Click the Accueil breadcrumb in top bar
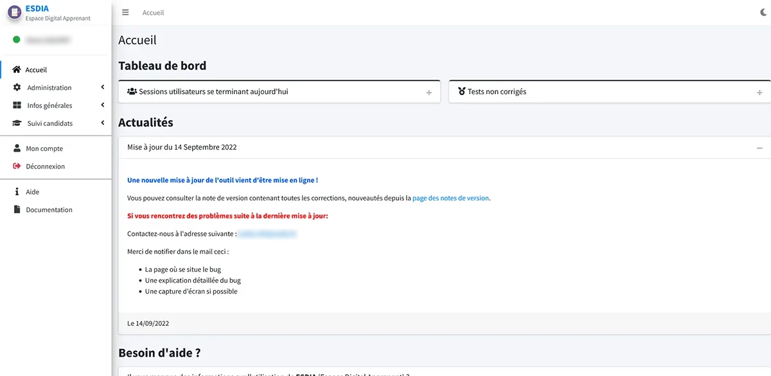The width and height of the screenshot is (771, 376). click(x=153, y=13)
